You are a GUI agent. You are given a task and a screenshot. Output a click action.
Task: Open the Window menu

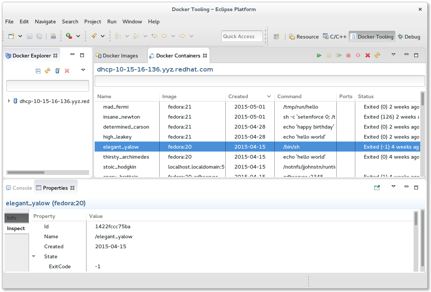pyautogui.click(x=132, y=21)
